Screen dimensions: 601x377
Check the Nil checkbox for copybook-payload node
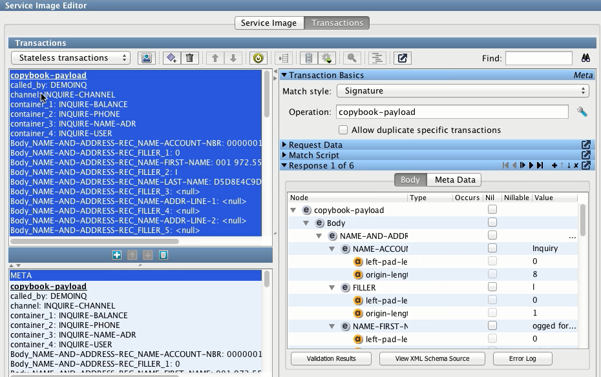tap(492, 210)
